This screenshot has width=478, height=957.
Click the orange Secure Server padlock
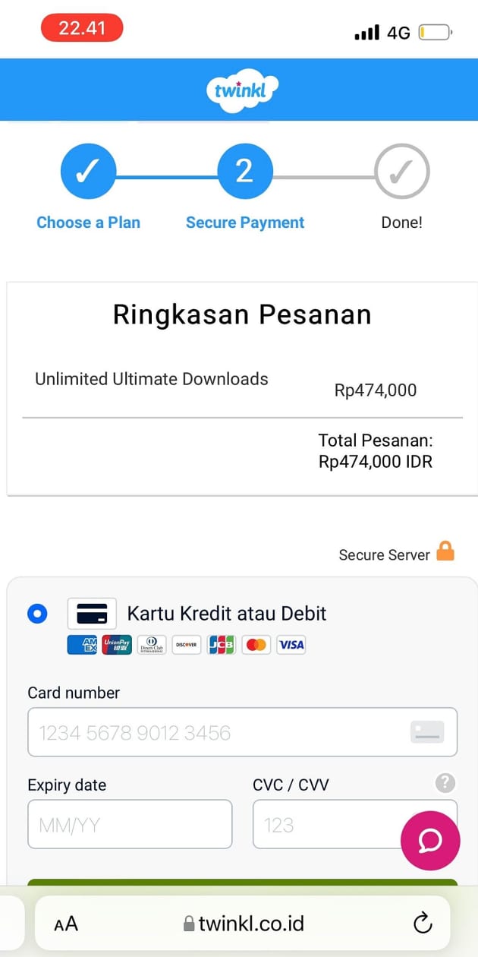[445, 551]
